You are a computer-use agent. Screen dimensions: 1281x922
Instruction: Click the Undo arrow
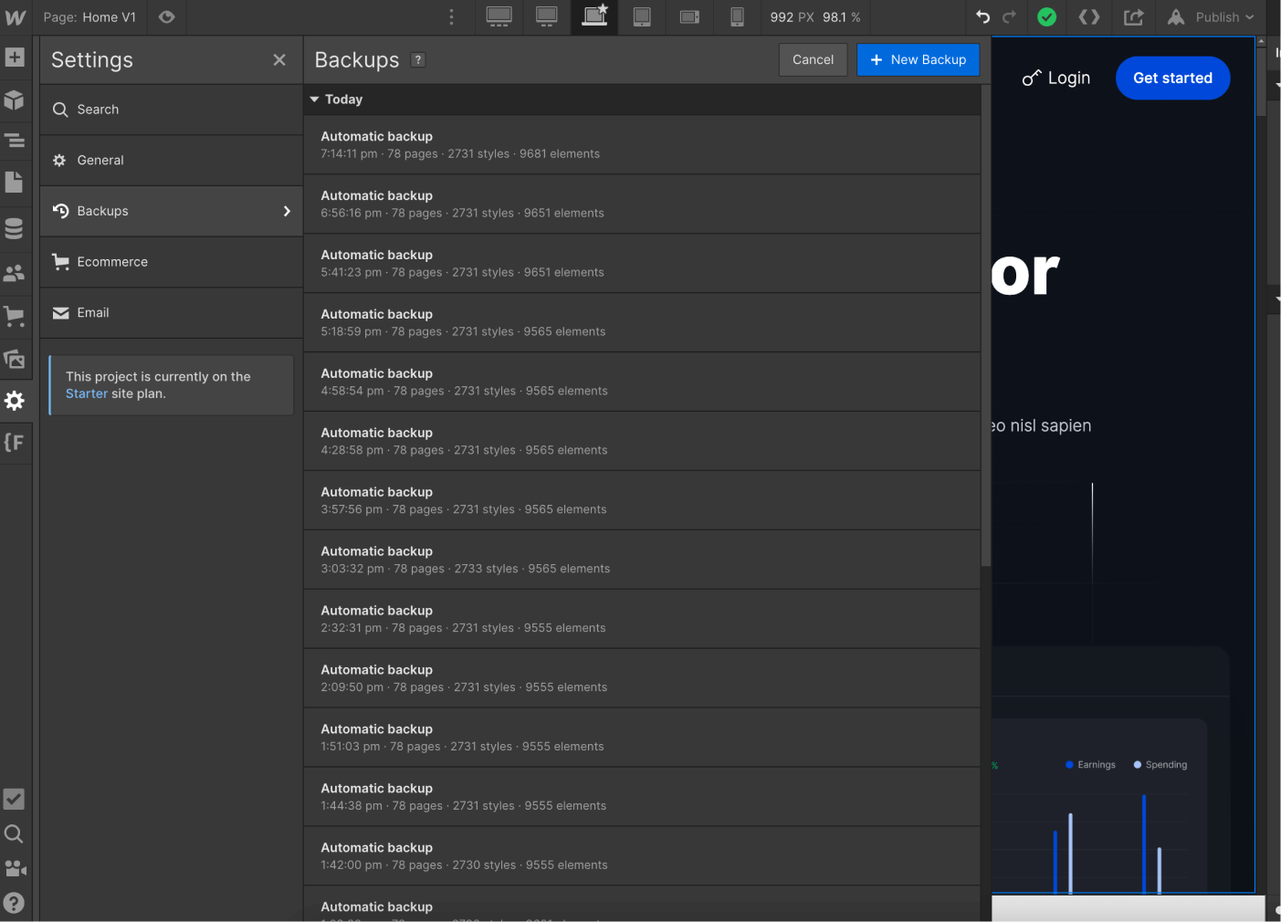[x=983, y=17]
